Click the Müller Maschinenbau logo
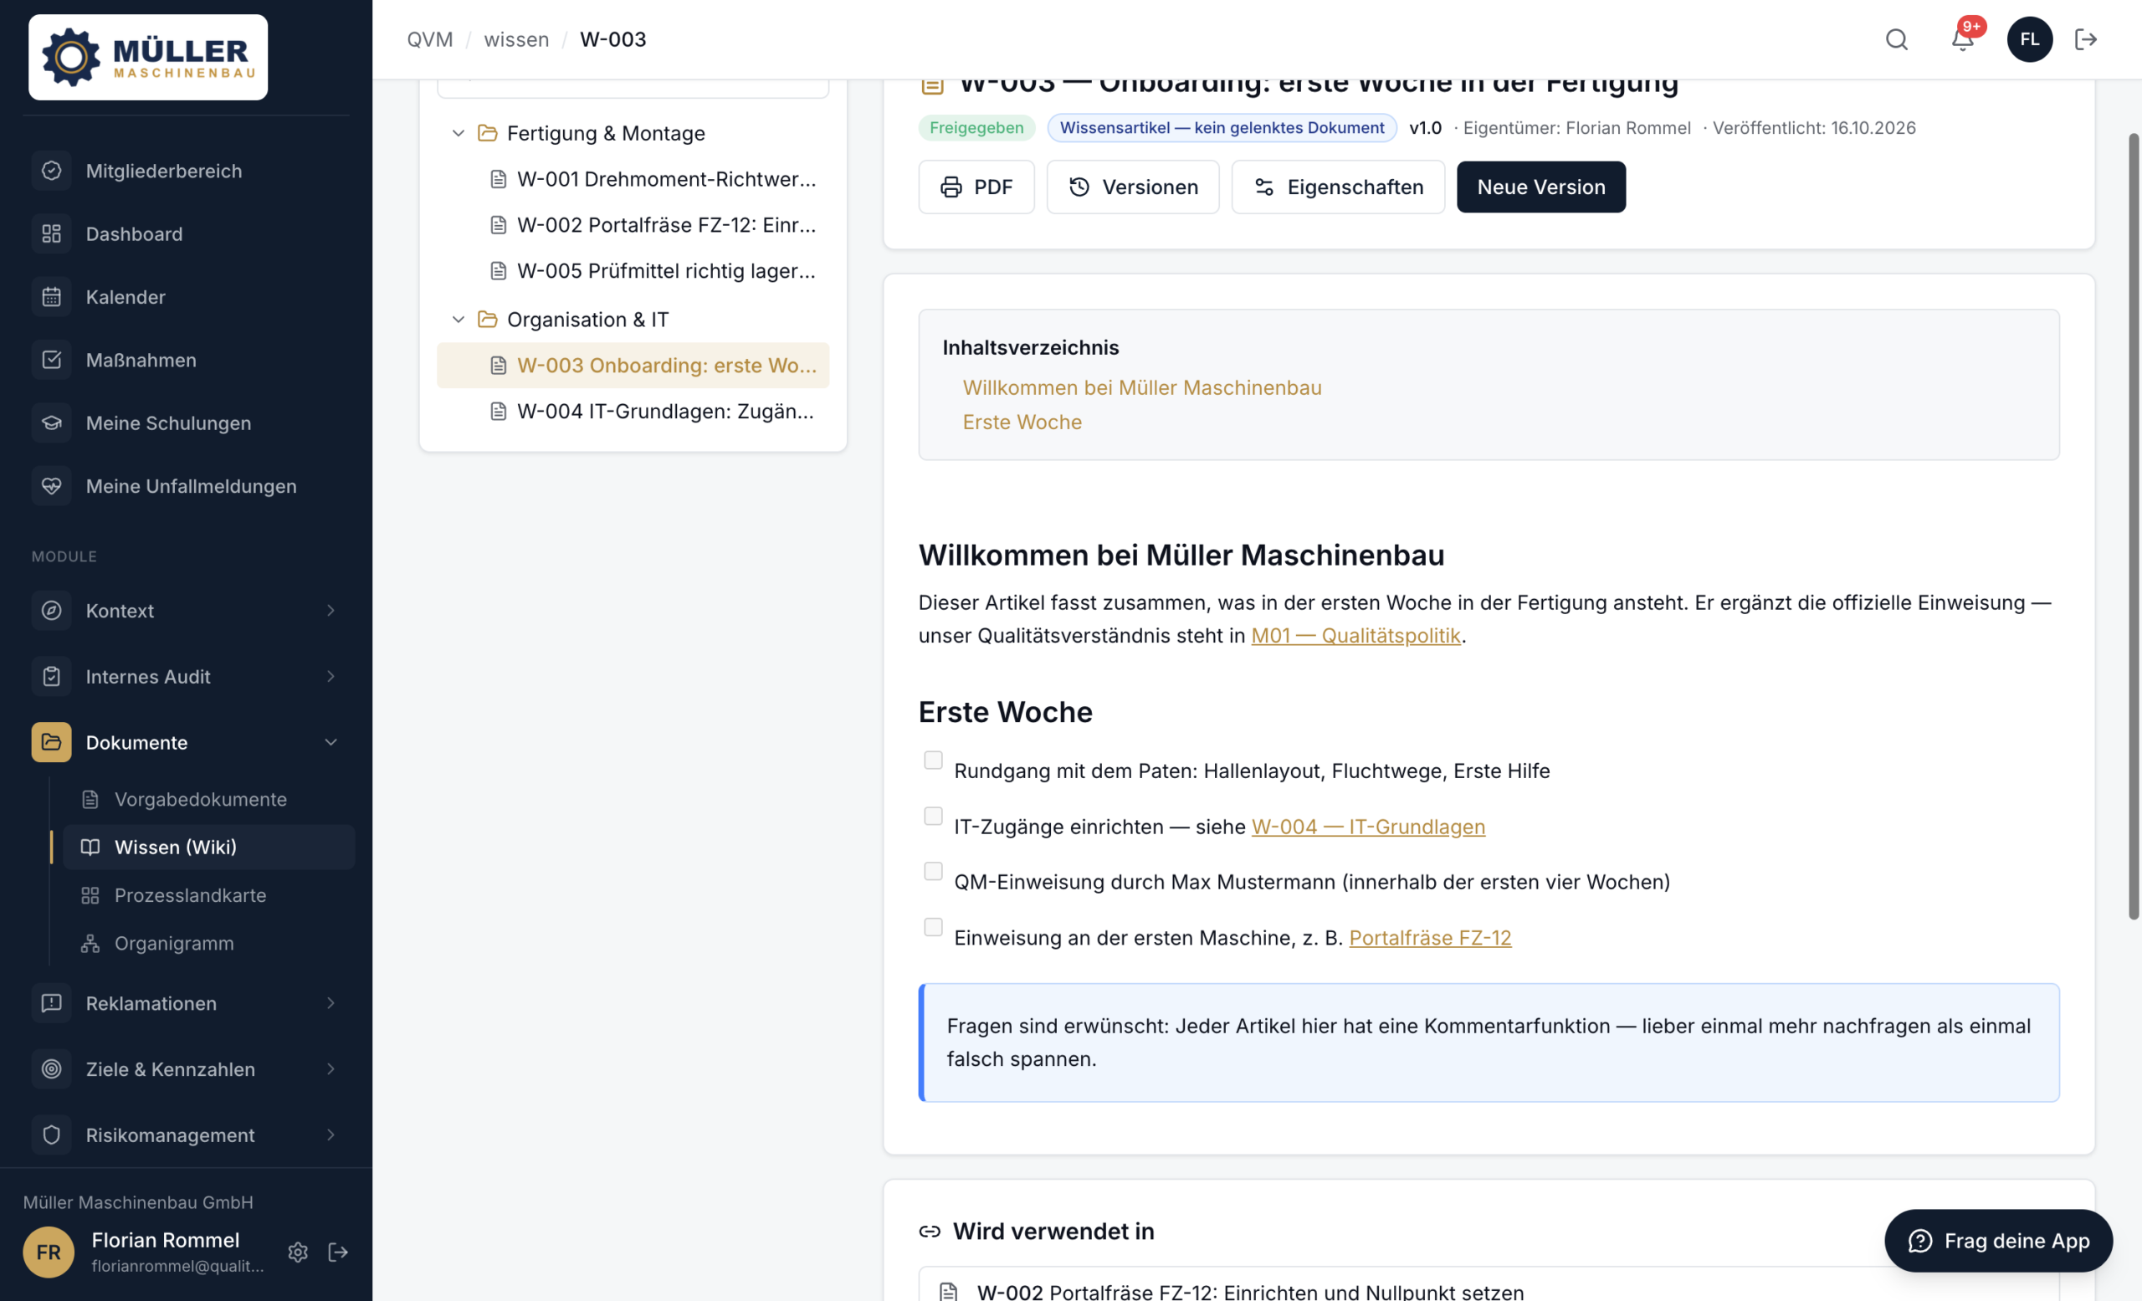2142x1301 pixels. click(148, 58)
